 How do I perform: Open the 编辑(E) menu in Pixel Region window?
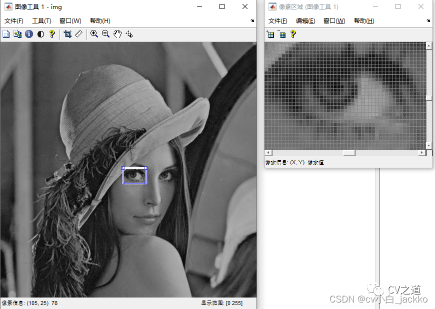[x=305, y=21]
